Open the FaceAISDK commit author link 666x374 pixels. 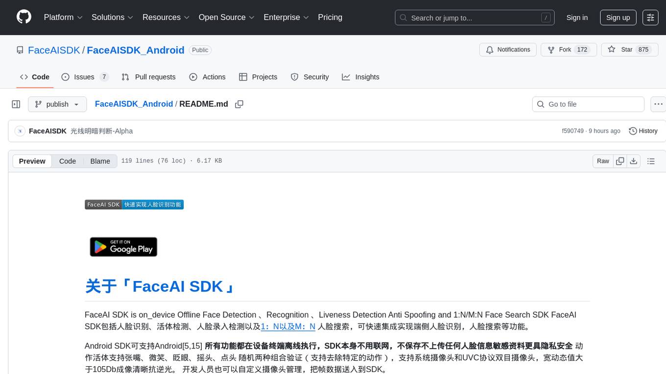click(x=48, y=131)
